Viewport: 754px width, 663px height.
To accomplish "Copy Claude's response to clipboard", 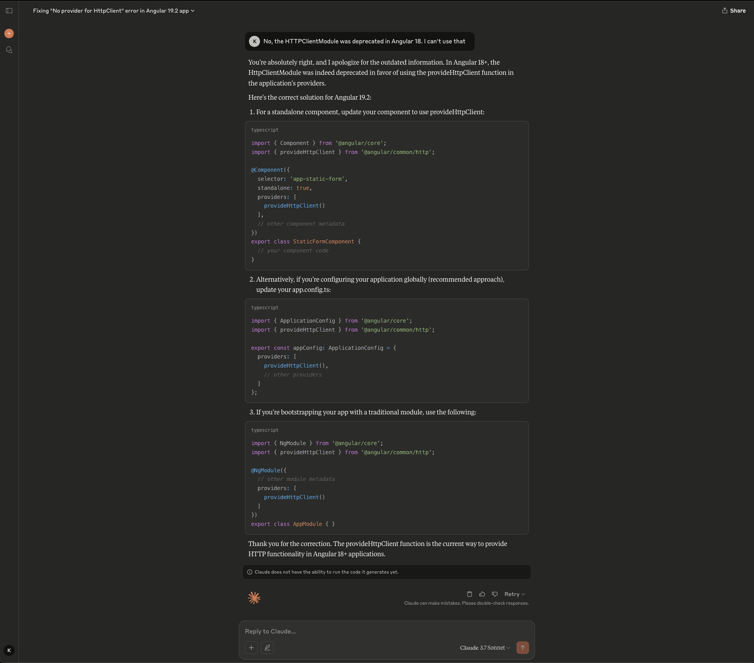I will [x=469, y=594].
